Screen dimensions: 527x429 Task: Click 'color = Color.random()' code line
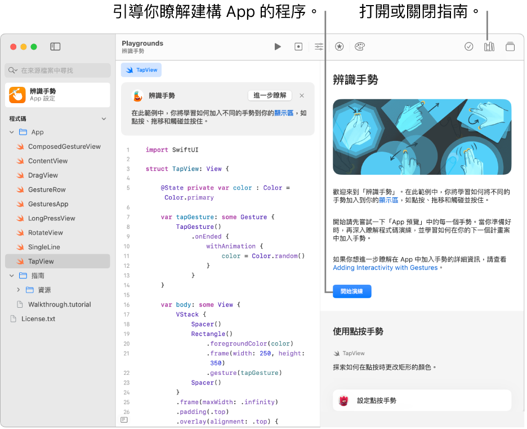(263, 256)
